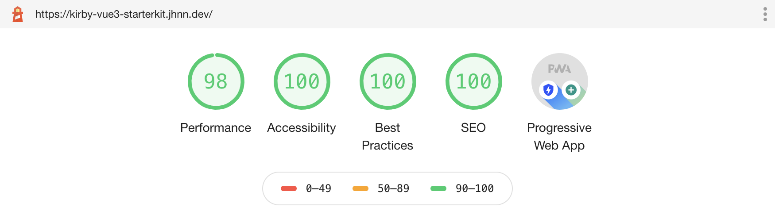Viewport: 775px width, 223px height.
Task: Click the 90–100 score range text
Action: pyautogui.click(x=475, y=188)
